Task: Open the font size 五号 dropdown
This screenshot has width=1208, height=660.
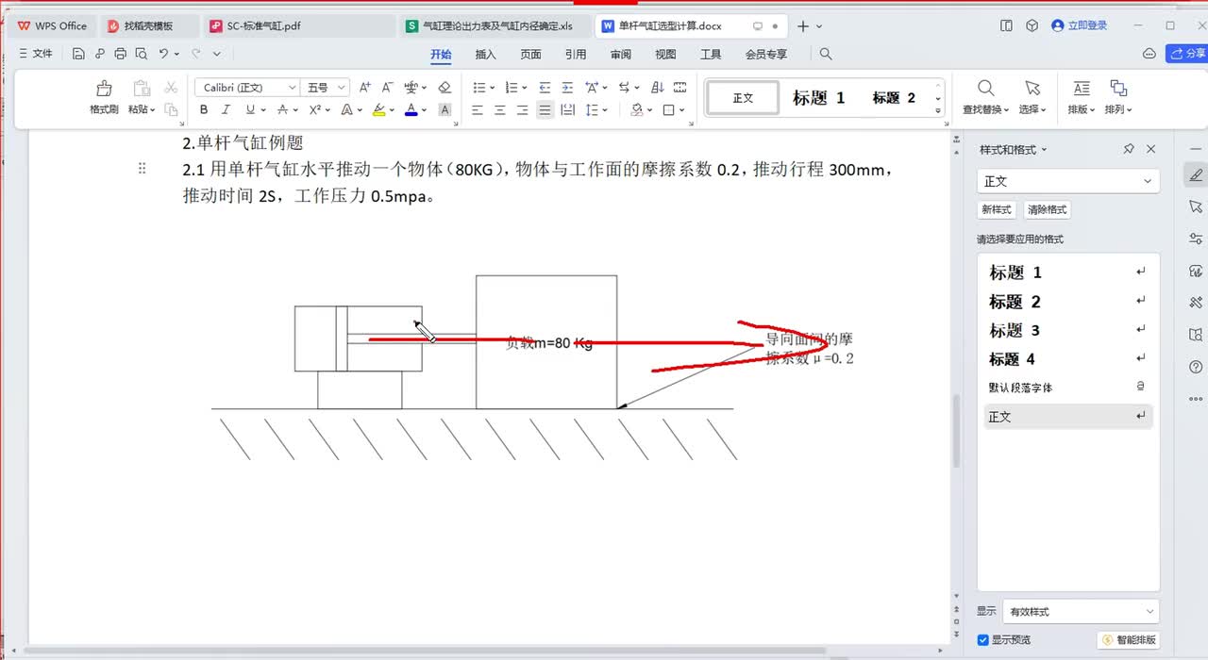Action: pos(342,88)
